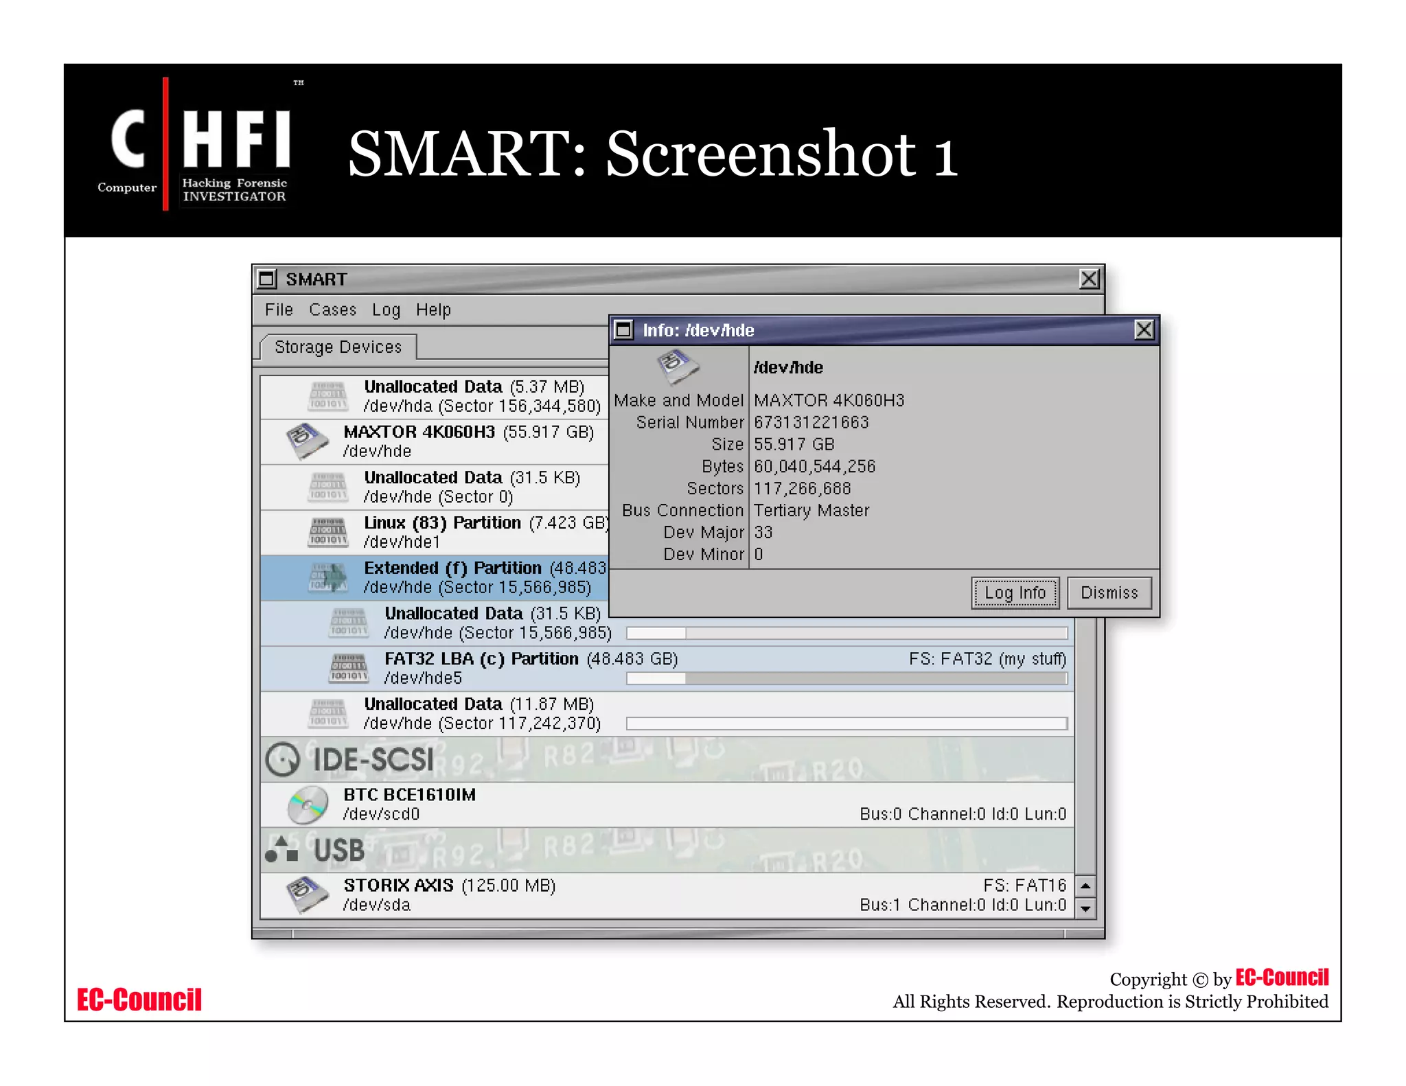
Task: Click the USB section header icon
Action: [281, 850]
